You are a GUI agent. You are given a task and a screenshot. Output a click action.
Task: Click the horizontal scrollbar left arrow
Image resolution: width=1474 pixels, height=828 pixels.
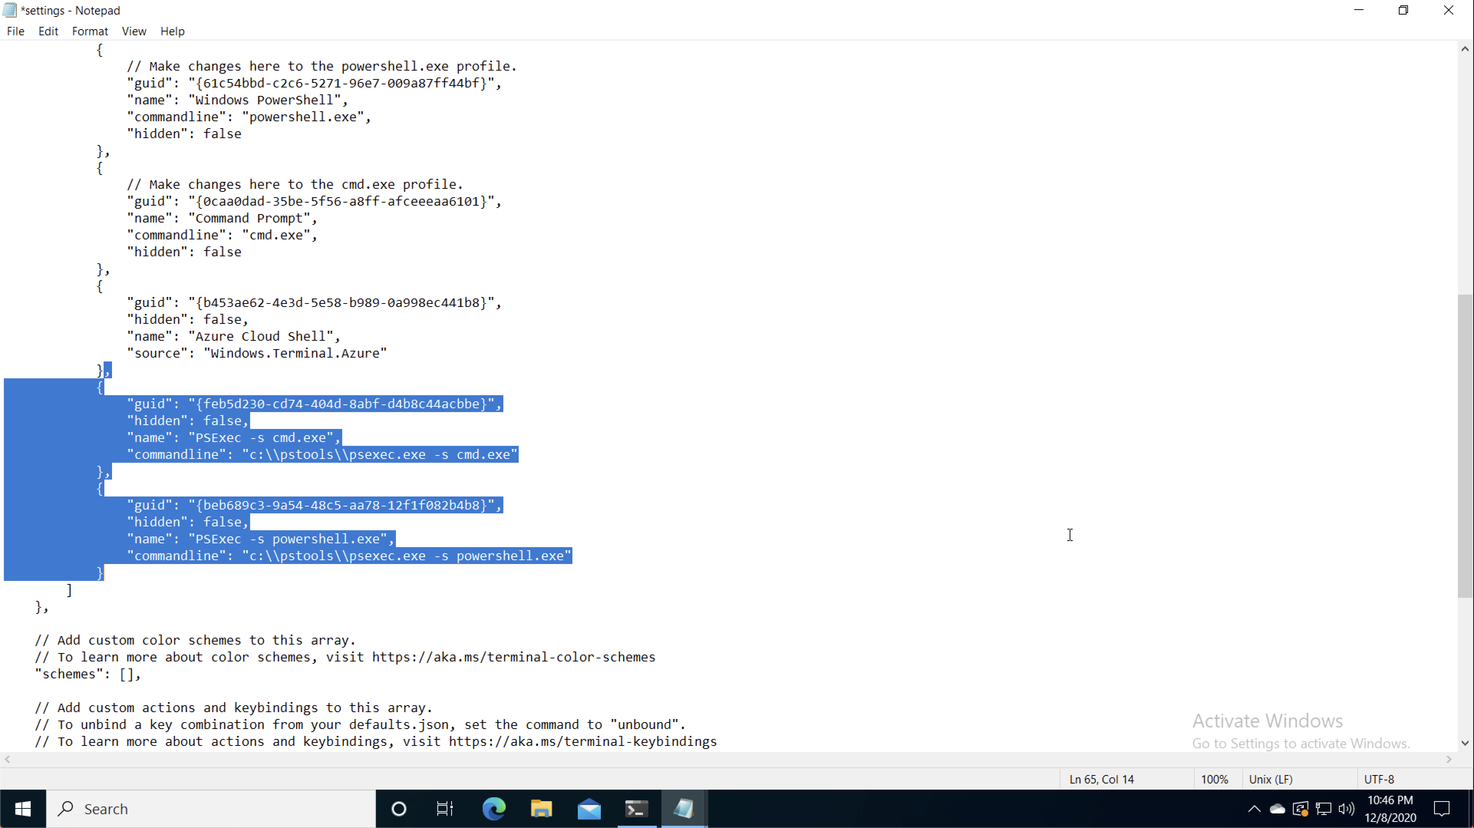pyautogui.click(x=7, y=759)
